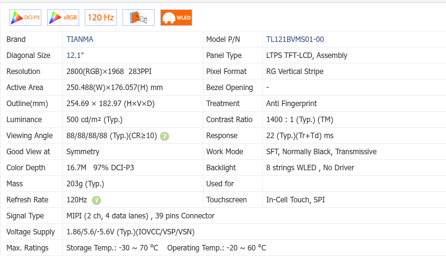Click the touchscreen hand icon badge
The height and width of the screenshot is (256, 446).
[x=139, y=18]
